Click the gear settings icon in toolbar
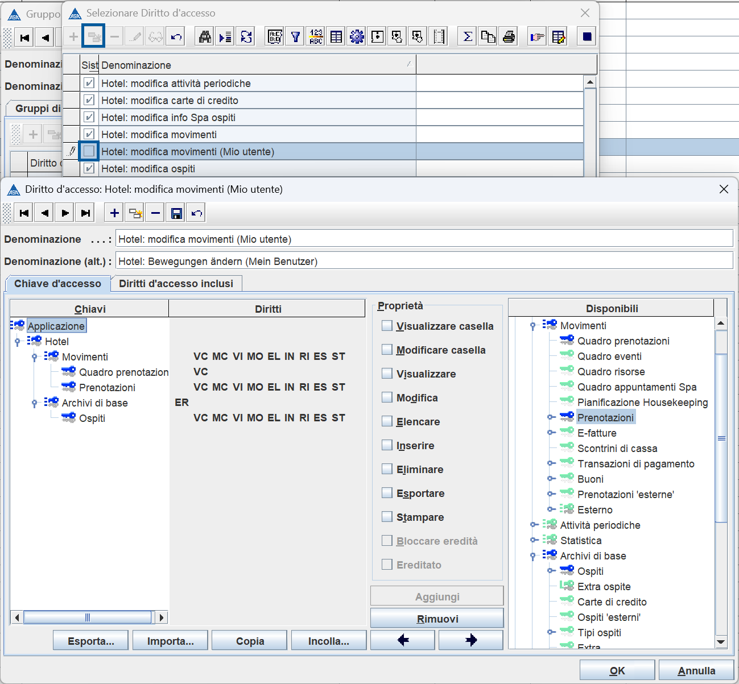 pos(357,37)
